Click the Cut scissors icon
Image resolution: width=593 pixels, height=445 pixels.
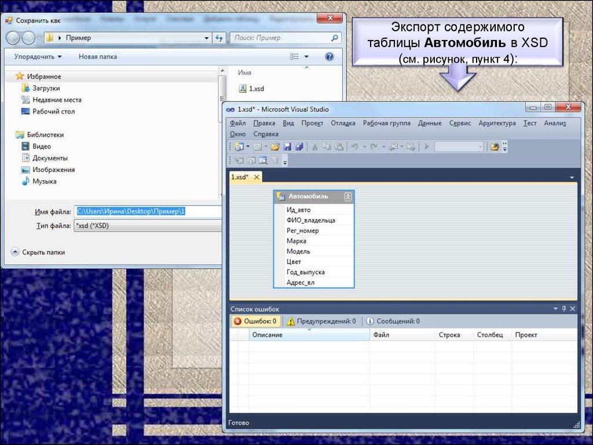click(x=315, y=147)
